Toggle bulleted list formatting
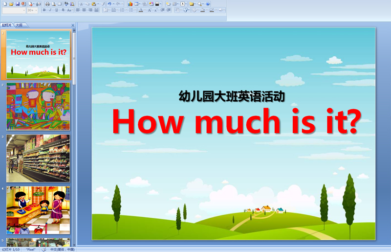The height and width of the screenshot is (252, 391). point(131,10)
